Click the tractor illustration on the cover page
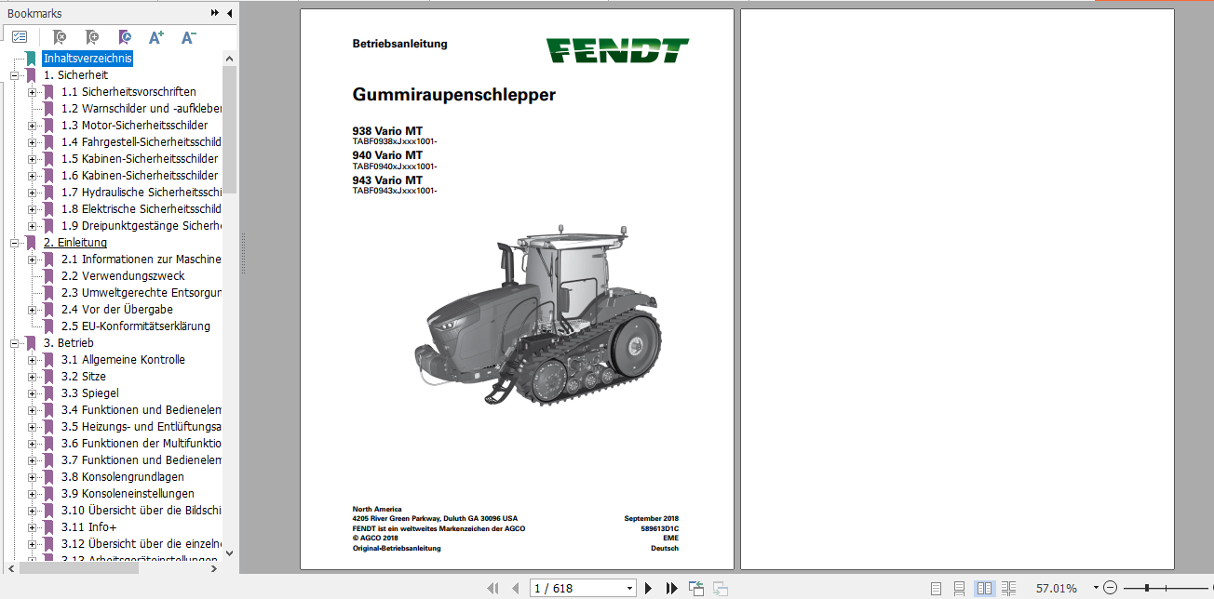Screen dimensions: 1214x599 click(x=537, y=313)
